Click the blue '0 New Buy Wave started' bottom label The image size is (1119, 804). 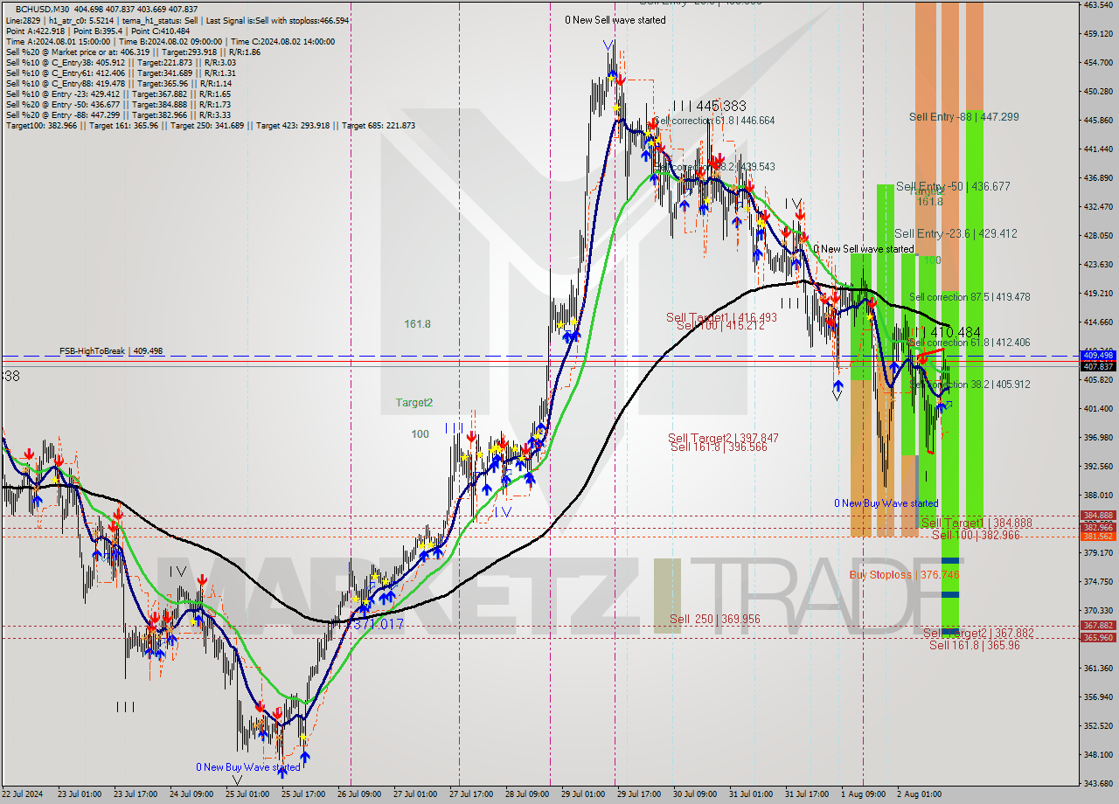(x=247, y=767)
